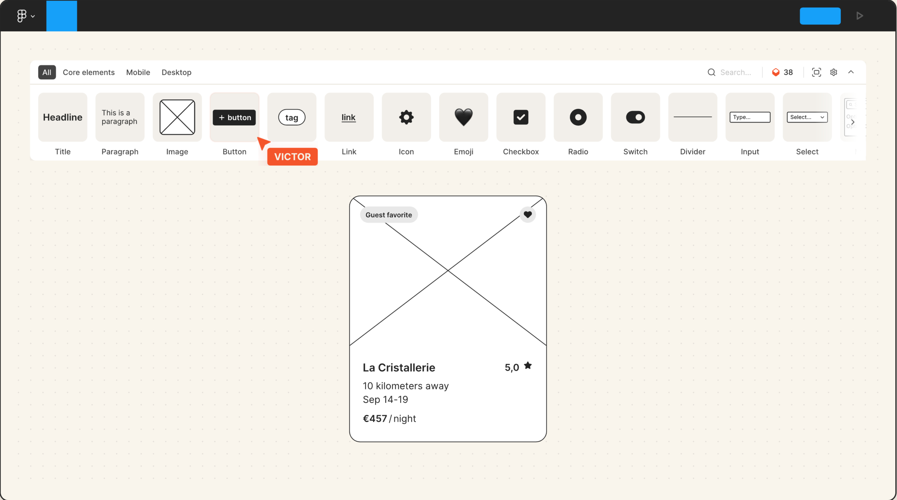Viewport: 897px width, 500px height.
Task: Select the Image placeholder component
Action: click(177, 117)
